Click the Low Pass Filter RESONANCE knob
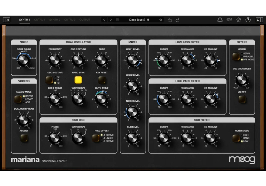The image size is (266, 186). (187, 60)
